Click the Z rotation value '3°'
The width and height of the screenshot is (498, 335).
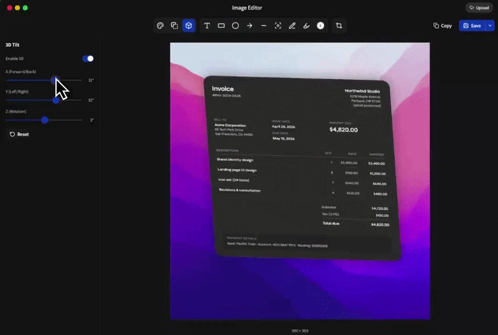tap(92, 120)
